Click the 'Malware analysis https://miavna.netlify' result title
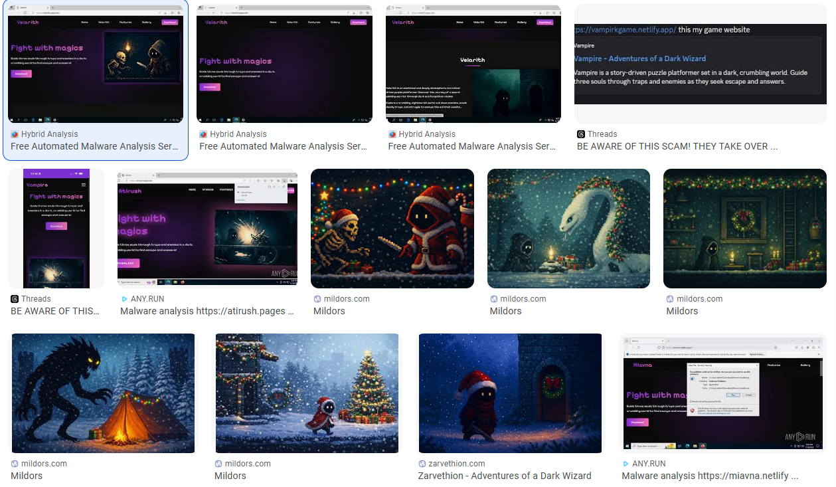This screenshot has height=487, width=836. click(x=709, y=476)
